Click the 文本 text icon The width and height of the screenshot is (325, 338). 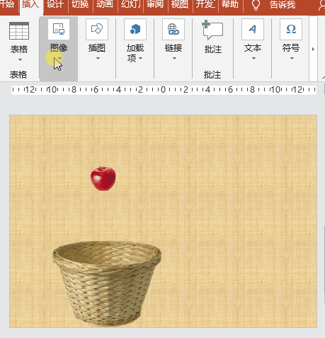point(253,29)
